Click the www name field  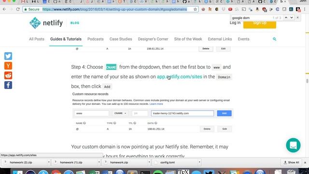92,113
